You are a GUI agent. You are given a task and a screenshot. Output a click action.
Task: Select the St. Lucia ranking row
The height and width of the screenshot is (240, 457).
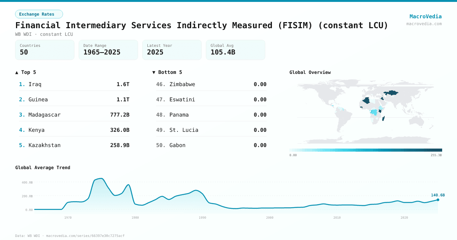(x=211, y=130)
